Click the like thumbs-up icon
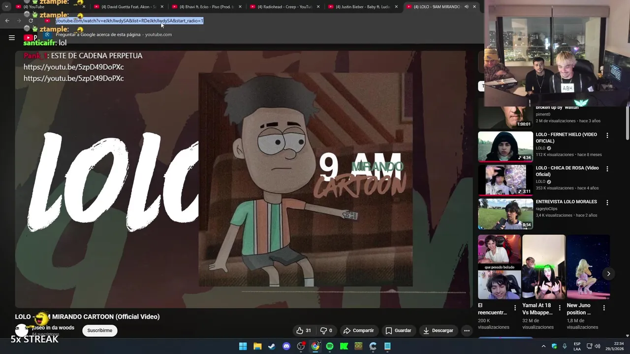The width and height of the screenshot is (630, 354). coord(300,330)
